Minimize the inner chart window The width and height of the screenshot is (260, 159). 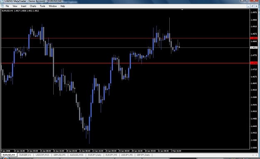pyautogui.click(x=248, y=6)
